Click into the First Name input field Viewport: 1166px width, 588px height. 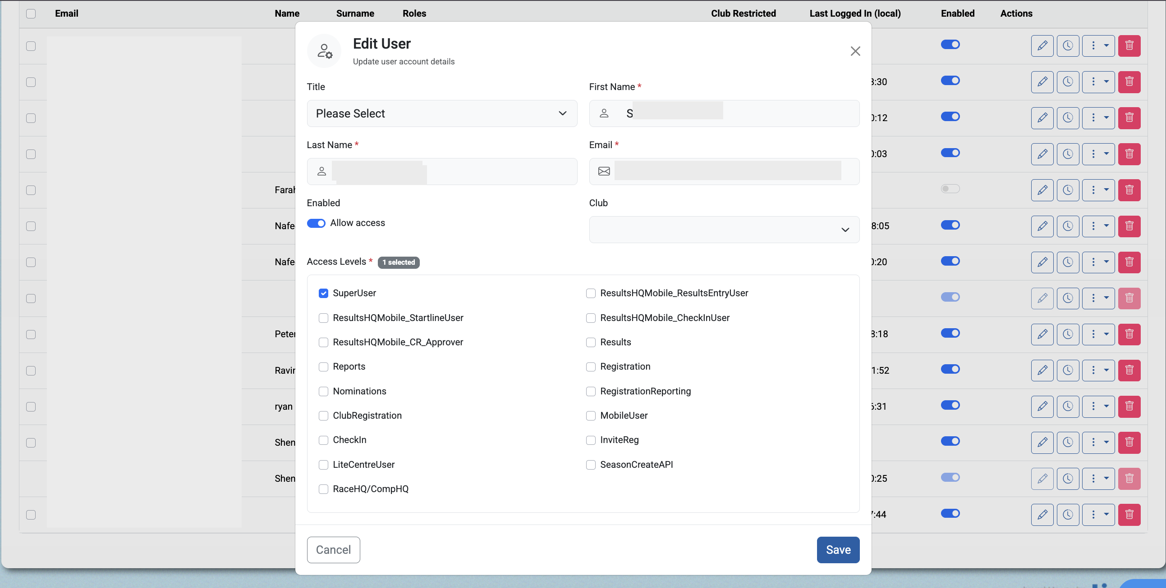coord(724,113)
